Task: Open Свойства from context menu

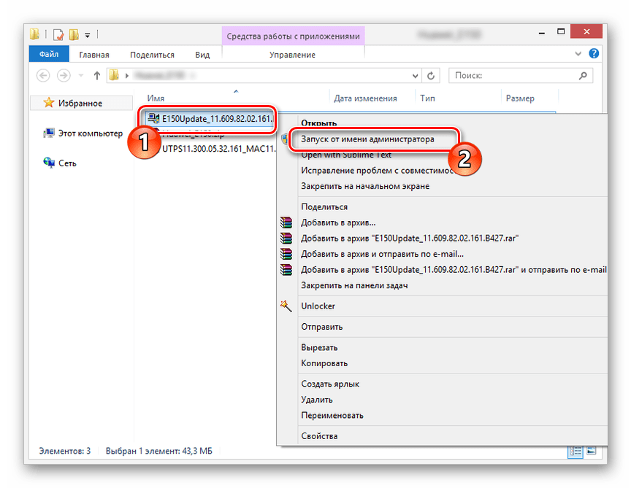Action: 319,436
